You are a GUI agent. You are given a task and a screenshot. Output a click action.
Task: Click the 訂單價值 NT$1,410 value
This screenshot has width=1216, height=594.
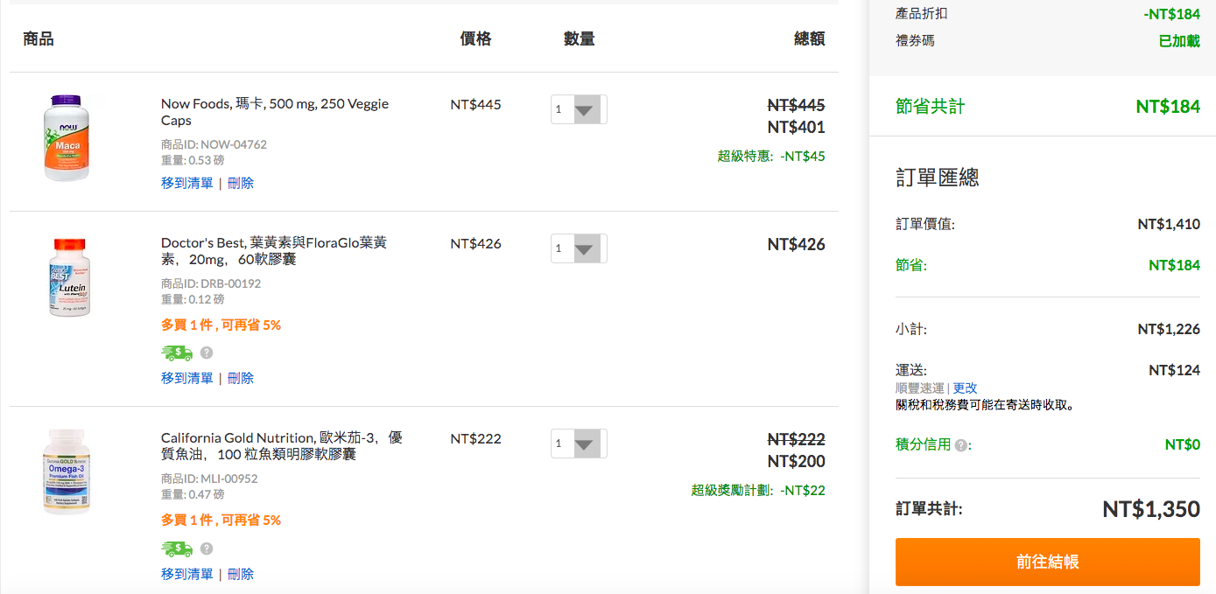1169,224
